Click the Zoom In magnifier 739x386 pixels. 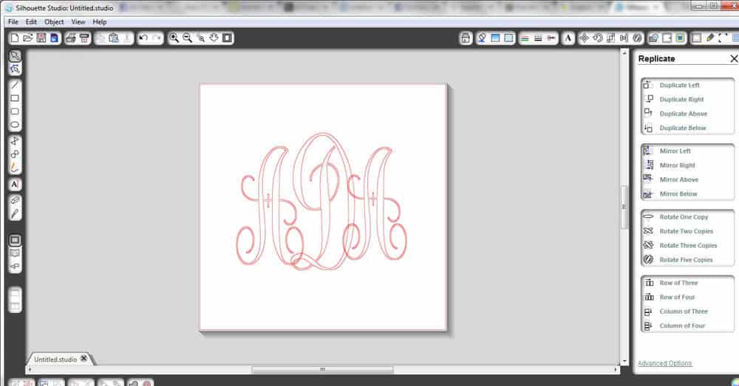pyautogui.click(x=174, y=38)
